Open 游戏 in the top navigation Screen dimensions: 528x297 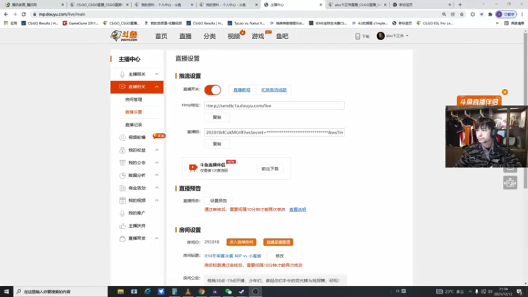(x=258, y=36)
